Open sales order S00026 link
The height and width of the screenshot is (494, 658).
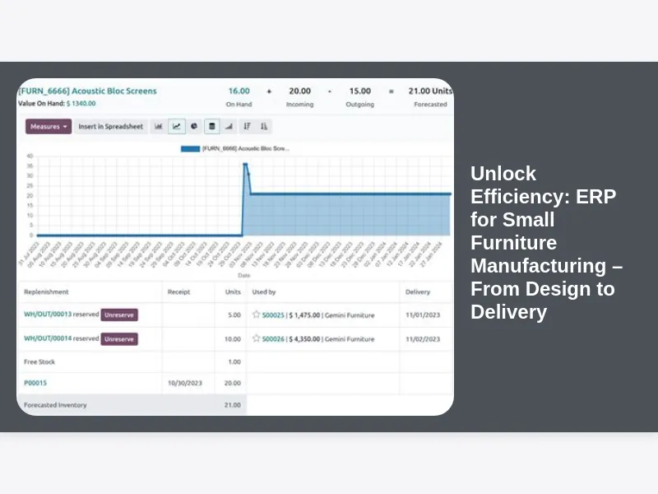point(273,338)
